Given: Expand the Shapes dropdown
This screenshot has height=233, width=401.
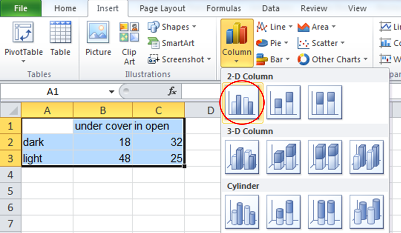Looking at the screenshot, I should 172,27.
